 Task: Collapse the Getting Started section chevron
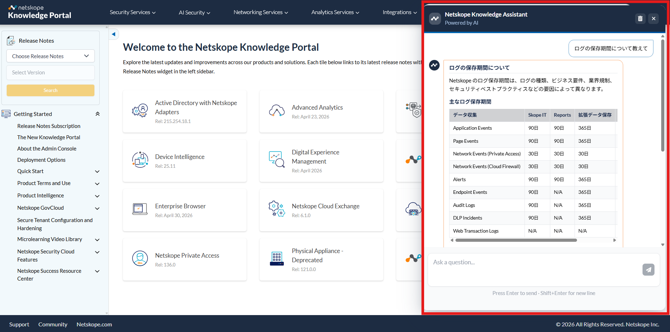pos(98,114)
